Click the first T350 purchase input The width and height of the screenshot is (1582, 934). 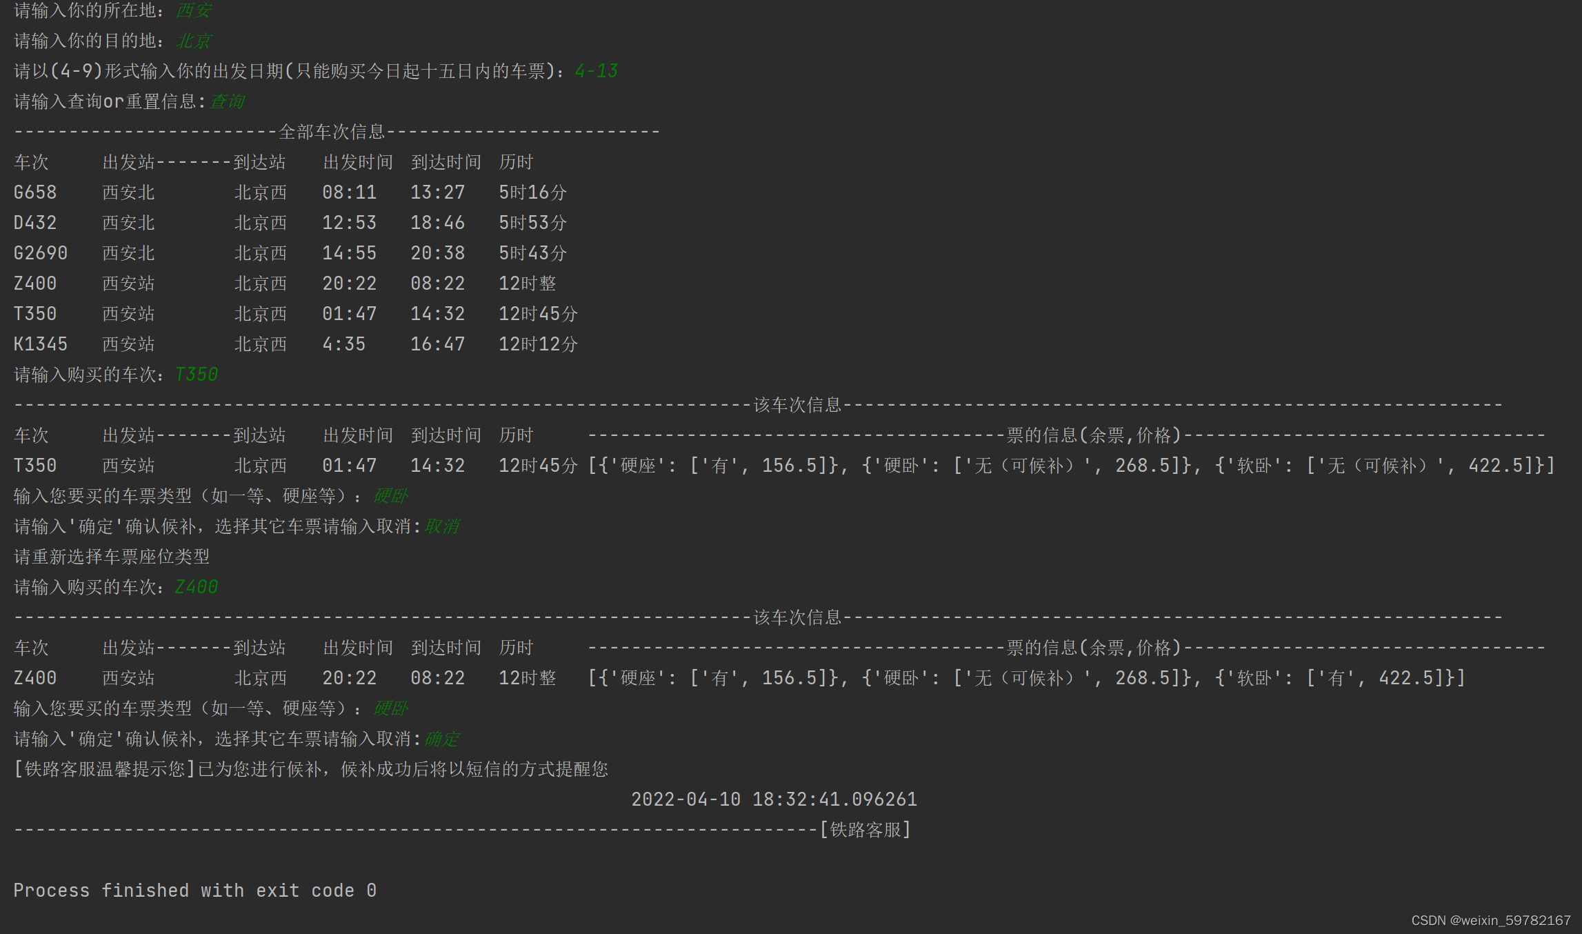point(197,375)
